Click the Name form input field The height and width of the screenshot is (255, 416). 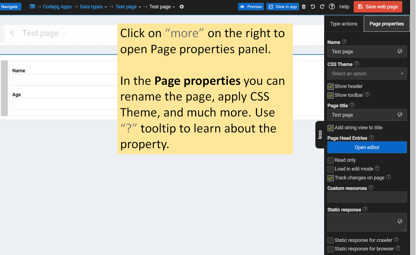pos(65,80)
